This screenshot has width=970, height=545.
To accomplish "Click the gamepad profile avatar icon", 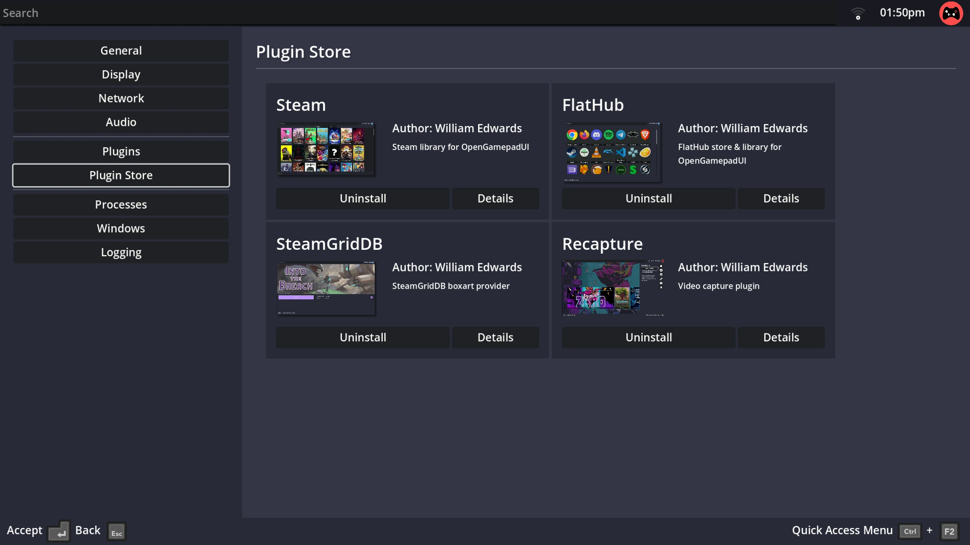I will [951, 13].
